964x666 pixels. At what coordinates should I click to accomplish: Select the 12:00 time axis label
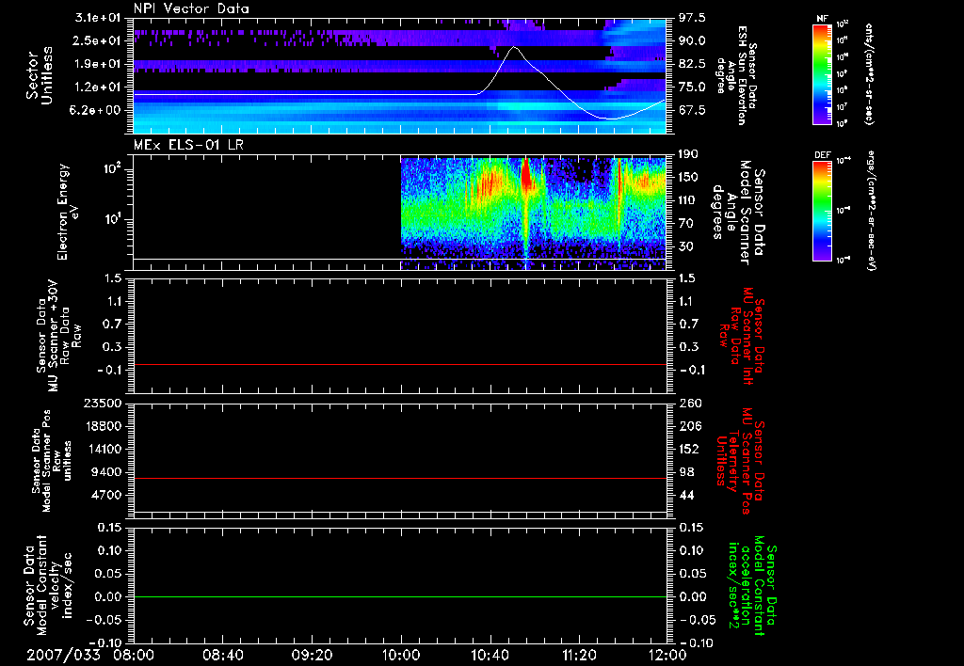point(667,654)
